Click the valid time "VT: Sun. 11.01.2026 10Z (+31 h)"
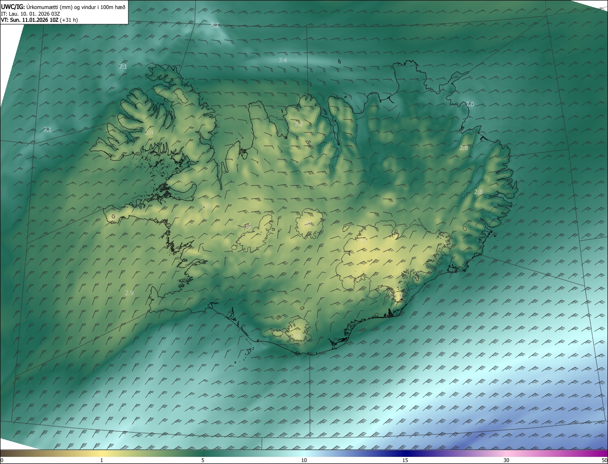 39,20
